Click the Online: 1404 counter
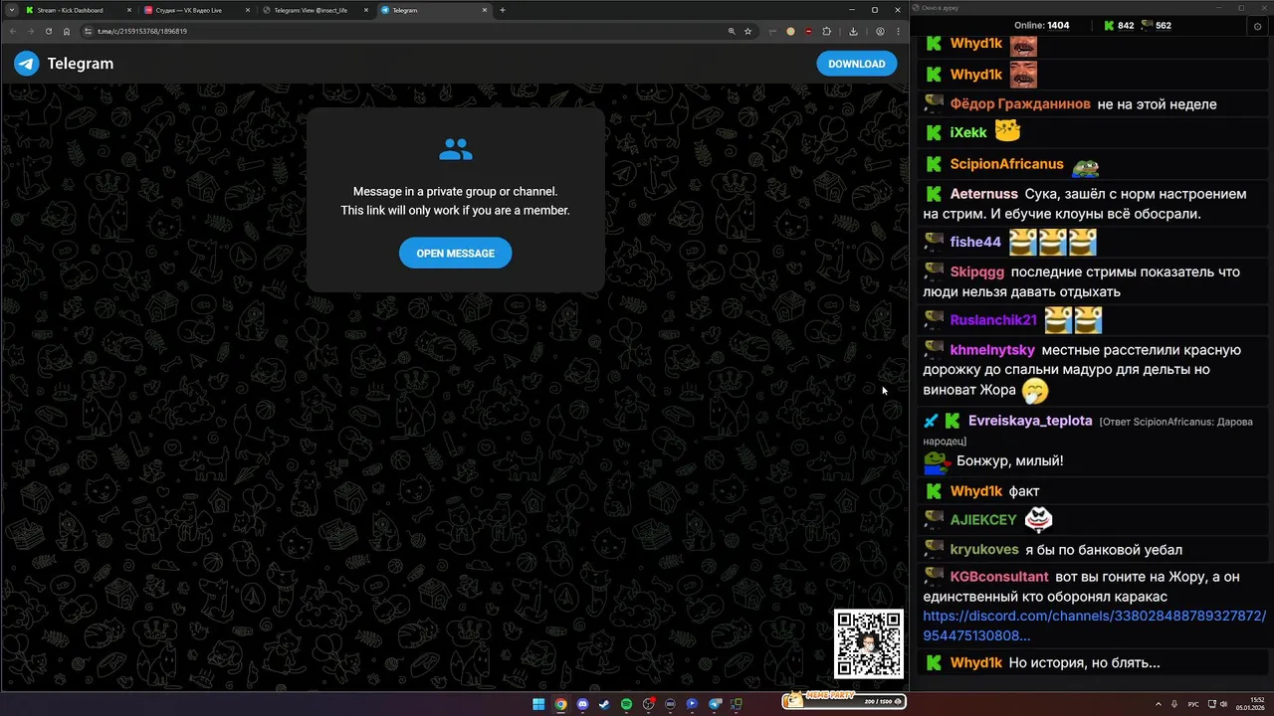Viewport: 1274px width, 716px height. pyautogui.click(x=1042, y=26)
